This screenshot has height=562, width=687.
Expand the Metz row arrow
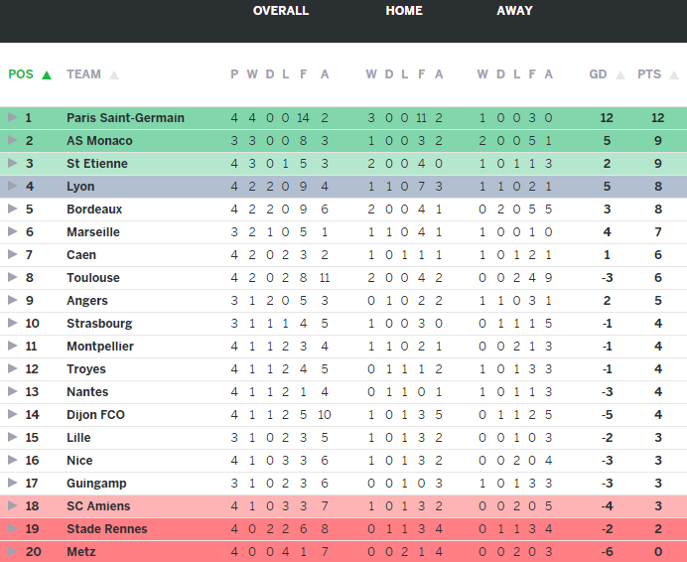click(12, 551)
